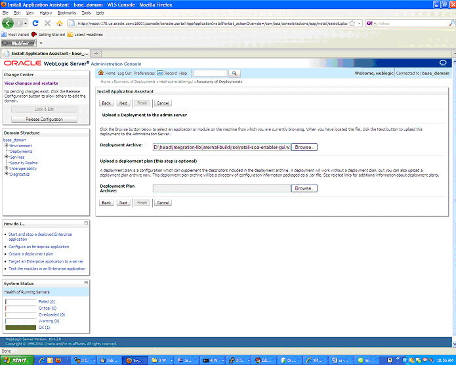This screenshot has height=365, width=456.
Task: Click the Record icon in console toolbar
Action: (160, 73)
